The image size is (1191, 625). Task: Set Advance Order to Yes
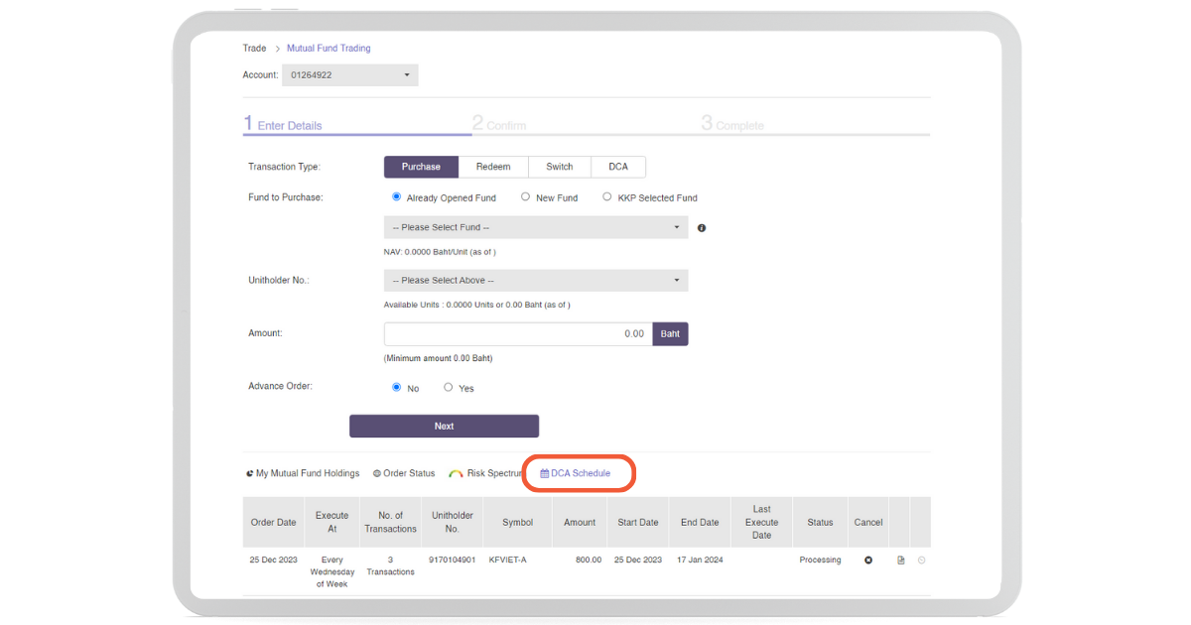[x=449, y=388]
